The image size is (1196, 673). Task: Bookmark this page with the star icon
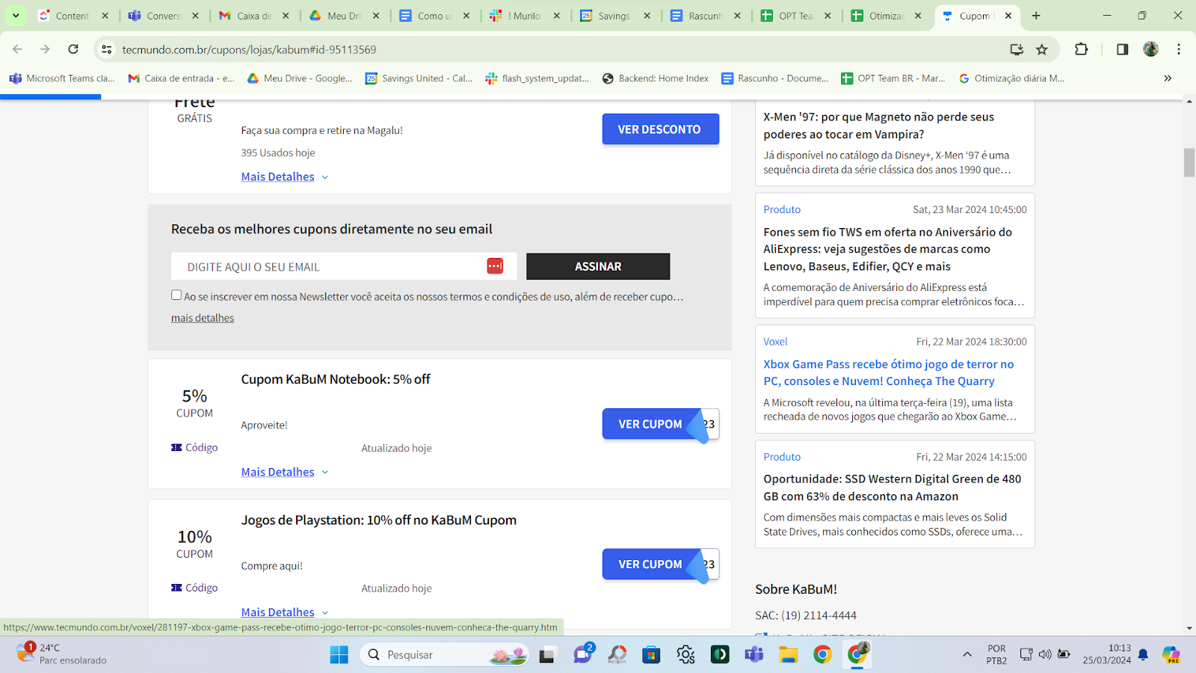pyautogui.click(x=1042, y=49)
